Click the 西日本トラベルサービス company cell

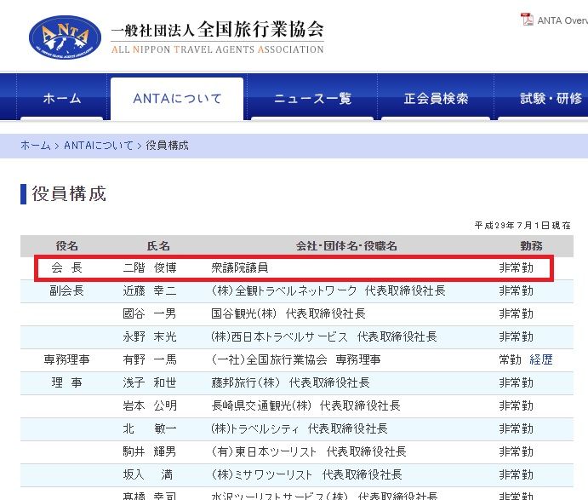click(x=324, y=336)
